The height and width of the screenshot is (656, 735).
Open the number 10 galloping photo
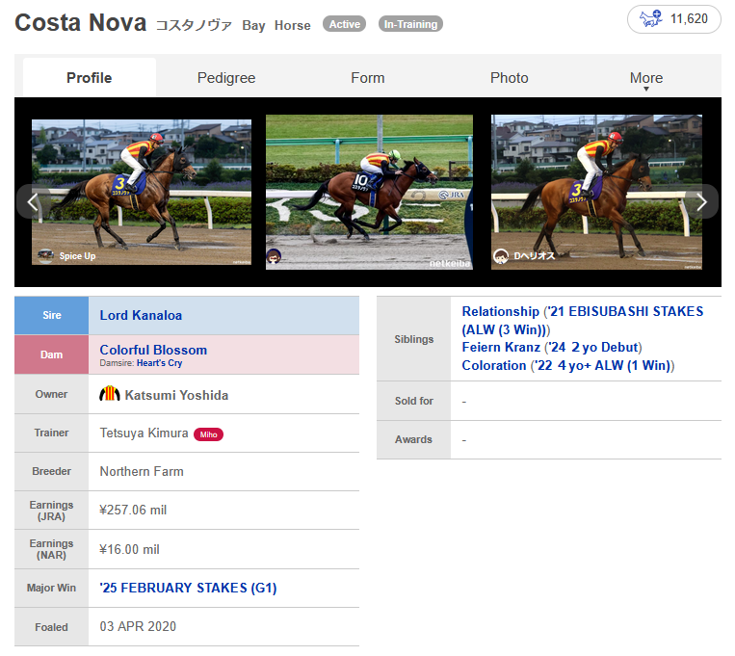pyautogui.click(x=369, y=192)
